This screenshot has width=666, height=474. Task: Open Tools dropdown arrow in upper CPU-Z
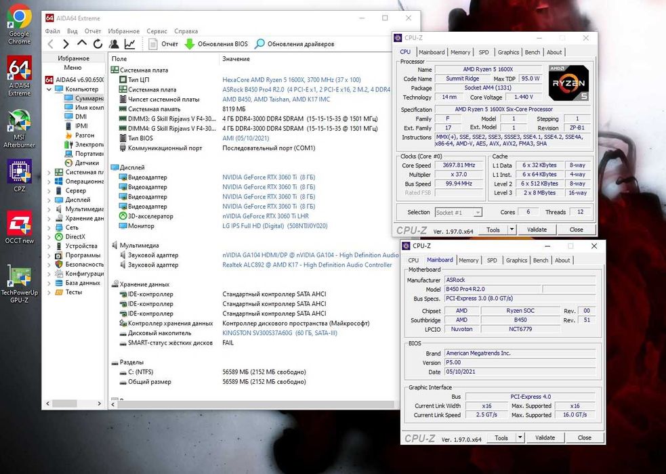(x=512, y=230)
